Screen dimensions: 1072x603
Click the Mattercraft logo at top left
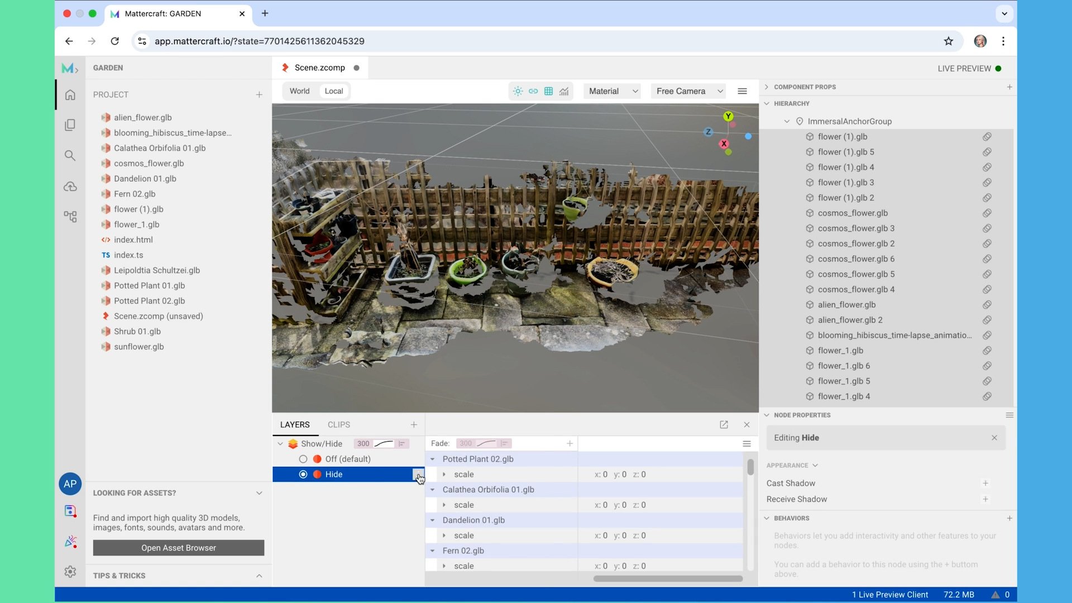point(69,68)
